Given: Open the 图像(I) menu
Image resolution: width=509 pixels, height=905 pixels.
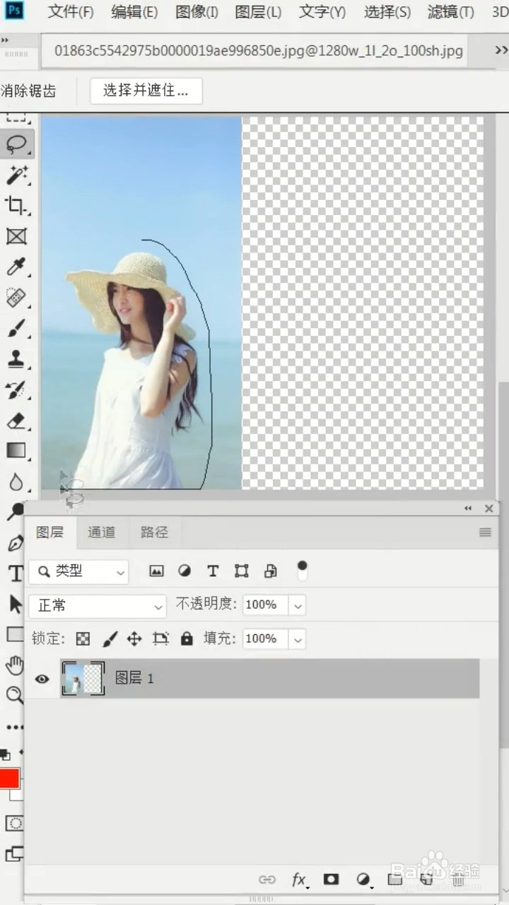Looking at the screenshot, I should (x=197, y=12).
